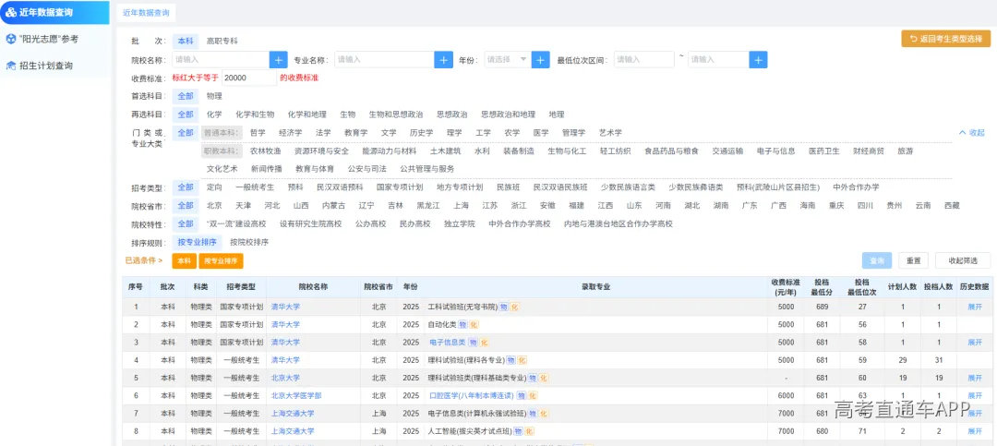Select 思想政治和地理 subject option

[508, 115]
